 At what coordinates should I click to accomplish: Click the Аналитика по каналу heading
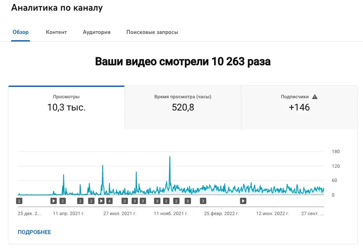(x=57, y=8)
